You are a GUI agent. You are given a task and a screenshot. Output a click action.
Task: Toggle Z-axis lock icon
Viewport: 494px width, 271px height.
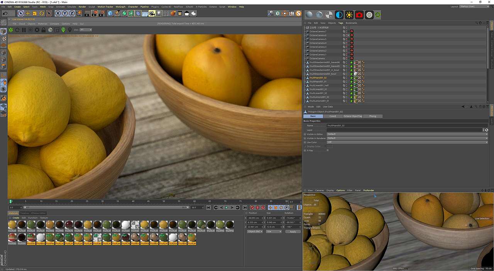(71, 13)
